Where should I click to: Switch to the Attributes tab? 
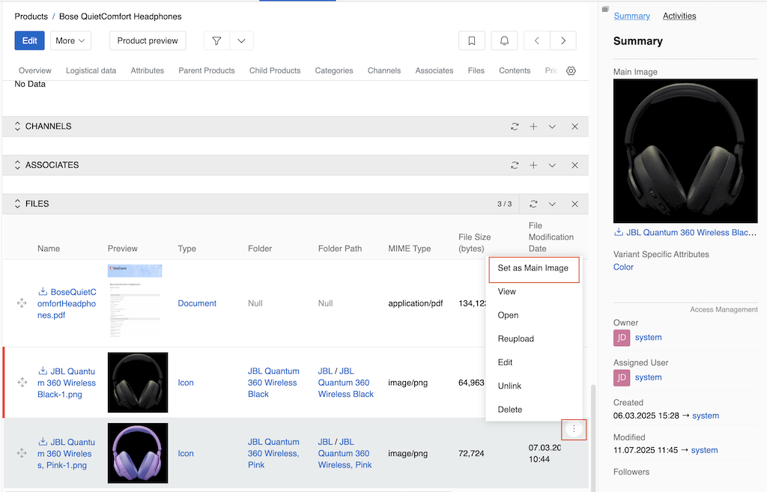point(148,70)
